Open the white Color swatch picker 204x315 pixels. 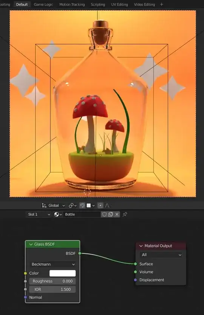click(x=63, y=273)
